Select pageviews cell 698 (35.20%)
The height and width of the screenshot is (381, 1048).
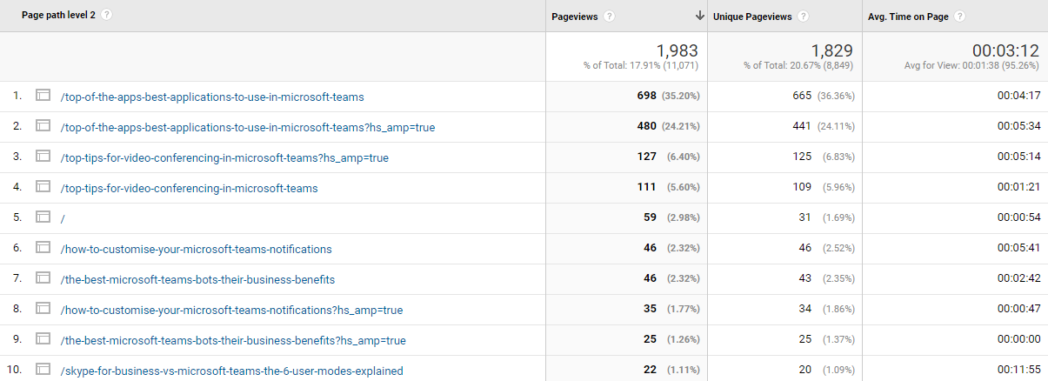tap(669, 97)
